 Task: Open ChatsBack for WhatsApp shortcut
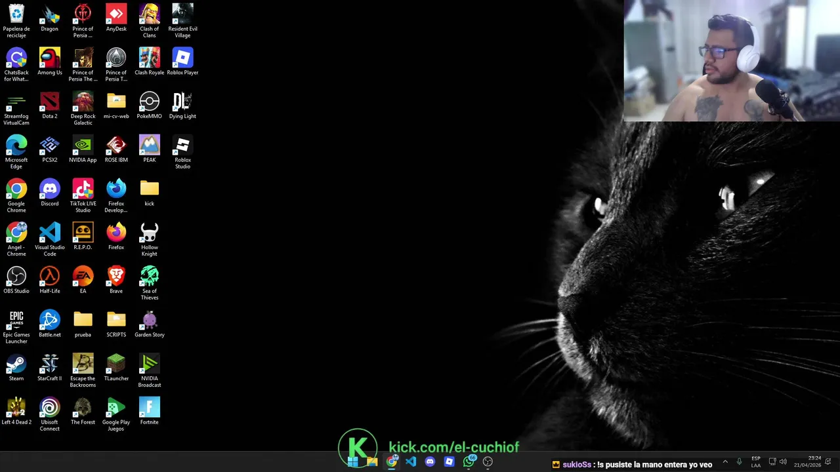click(x=16, y=65)
